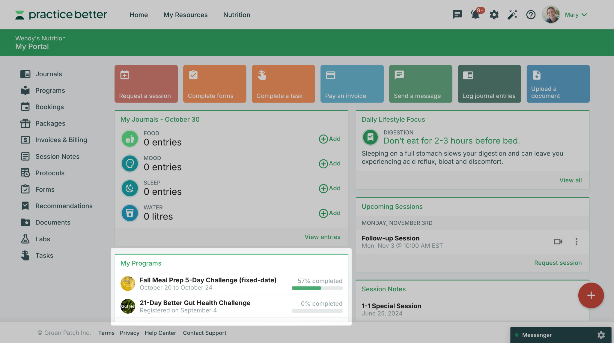Add a mood journal entry
Viewport: 614px width, 343px height.
pos(329,164)
